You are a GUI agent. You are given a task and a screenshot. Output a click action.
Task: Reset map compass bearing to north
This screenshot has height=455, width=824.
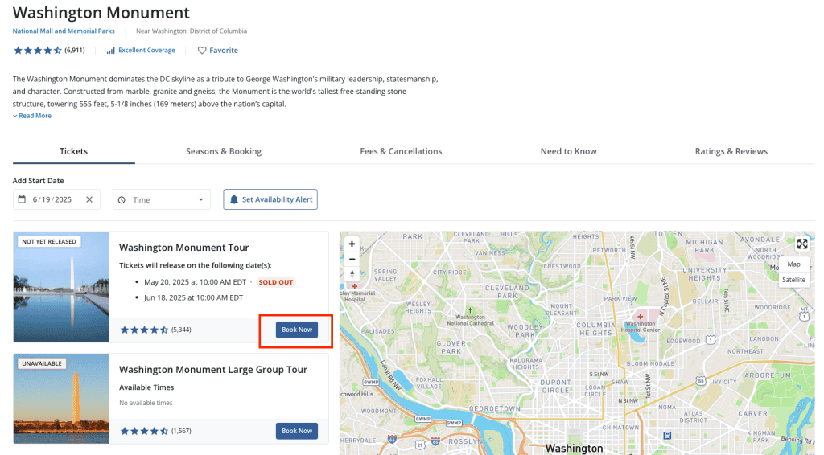[x=352, y=275]
